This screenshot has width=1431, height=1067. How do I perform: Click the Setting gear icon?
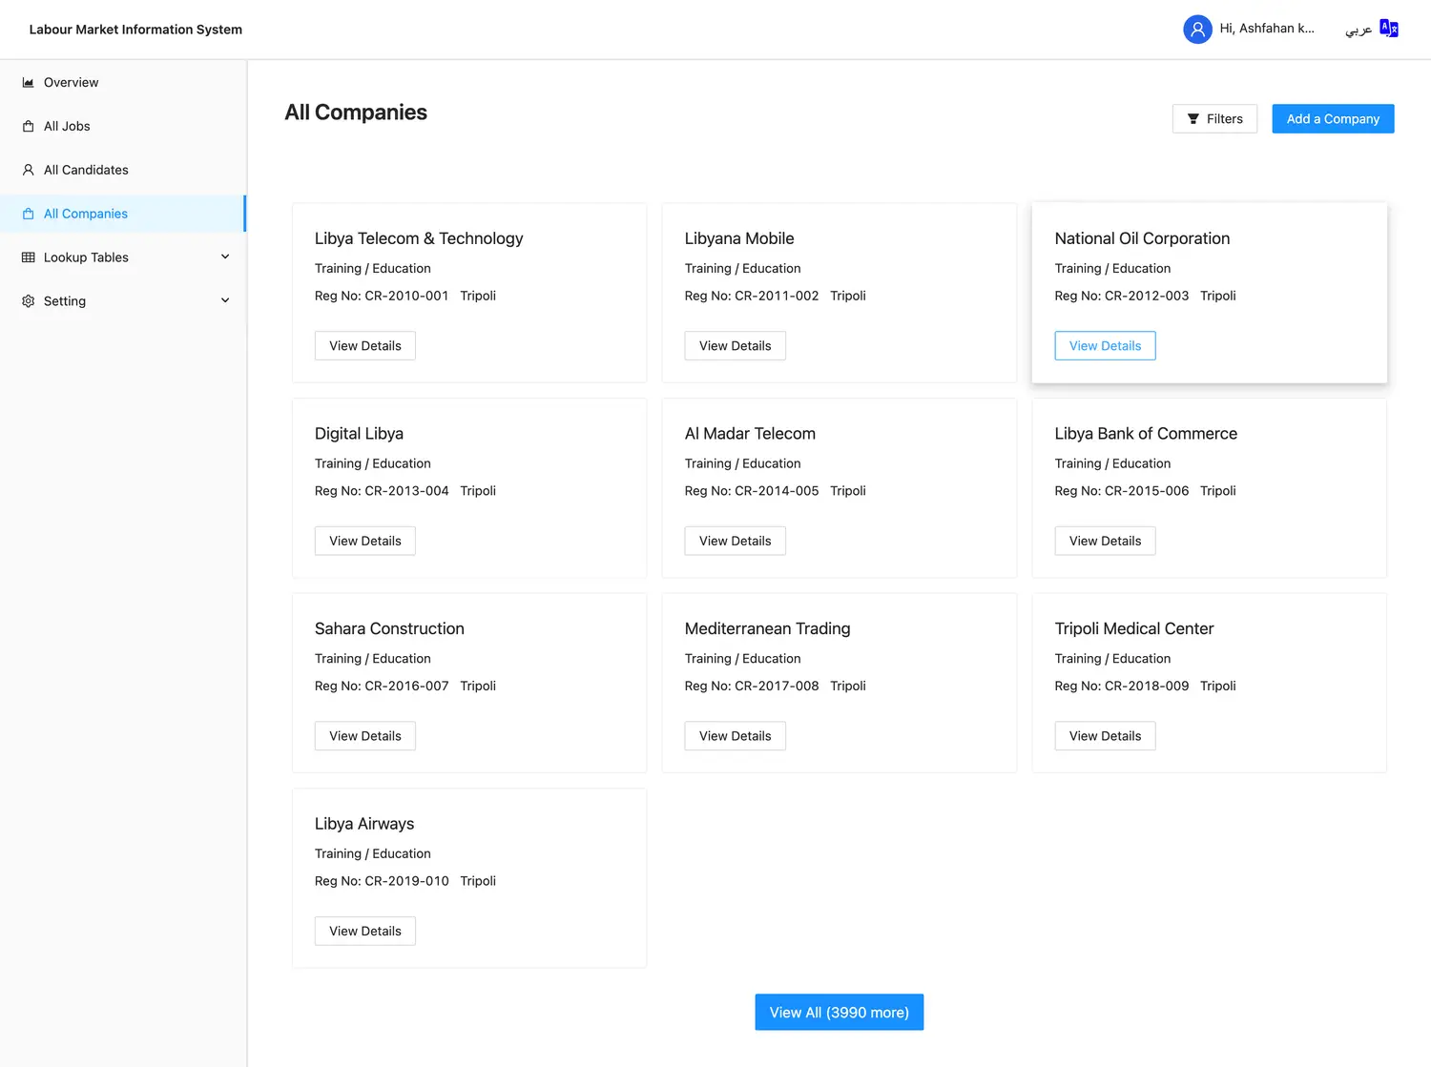(x=29, y=301)
